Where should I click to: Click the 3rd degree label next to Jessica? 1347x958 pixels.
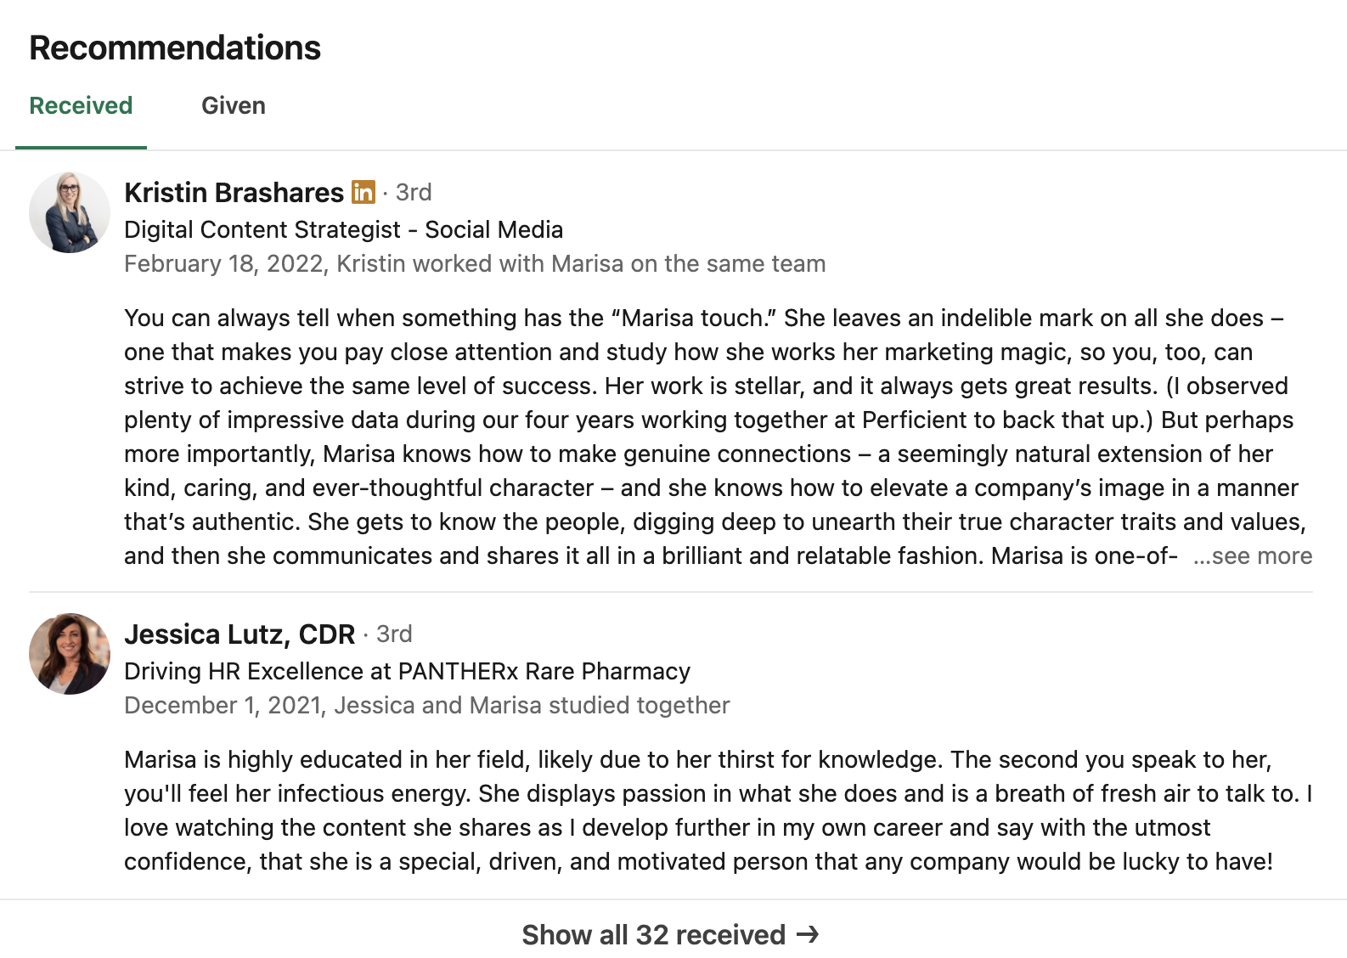coord(394,634)
